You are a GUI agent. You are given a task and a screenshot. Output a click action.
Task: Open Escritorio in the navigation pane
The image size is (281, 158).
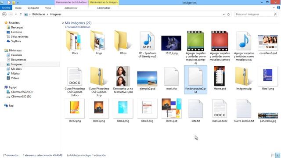(17, 32)
